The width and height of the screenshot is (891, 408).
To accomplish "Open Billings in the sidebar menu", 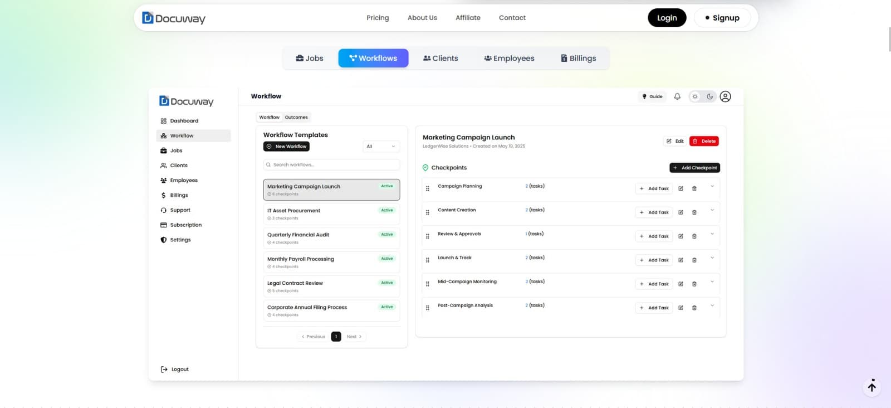I will [x=179, y=196].
